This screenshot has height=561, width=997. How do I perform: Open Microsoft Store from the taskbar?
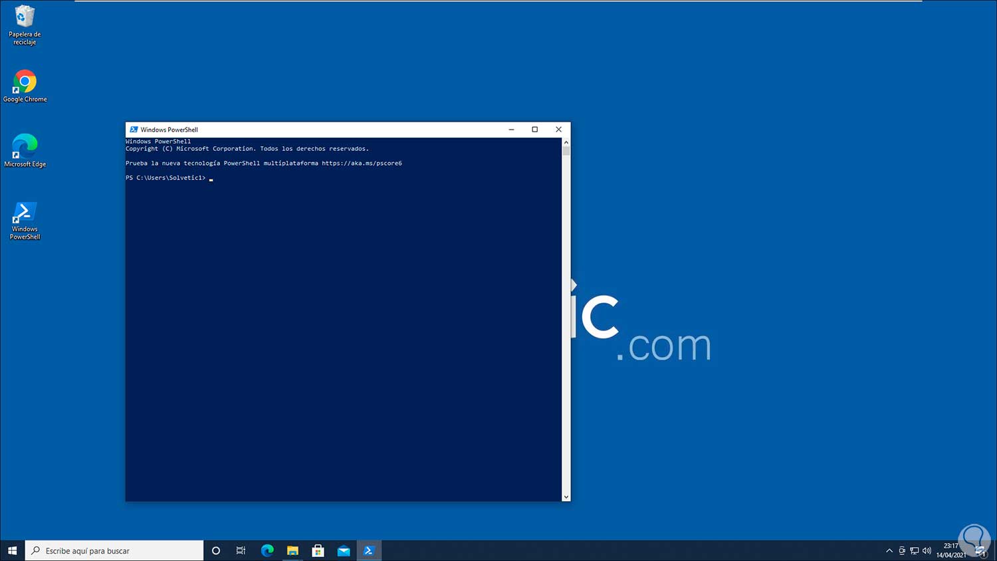pyautogui.click(x=318, y=550)
